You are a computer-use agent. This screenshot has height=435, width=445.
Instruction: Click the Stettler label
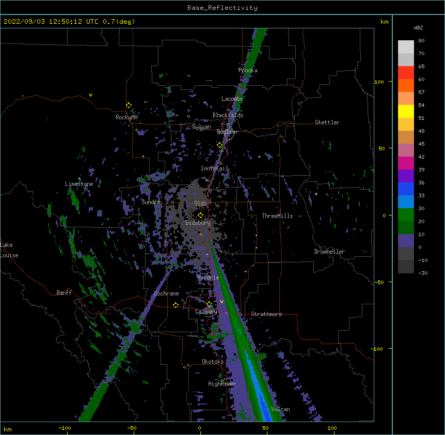pyautogui.click(x=327, y=122)
